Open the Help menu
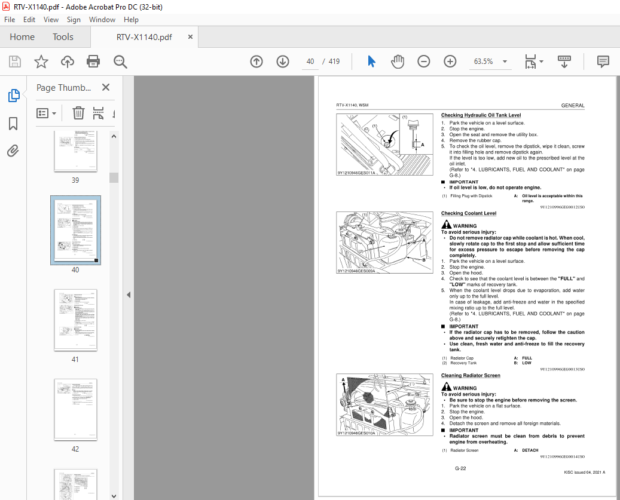 tap(131, 20)
